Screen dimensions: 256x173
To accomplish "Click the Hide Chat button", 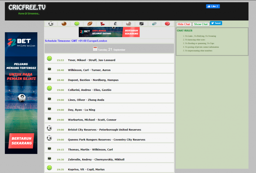I will (x=184, y=24).
